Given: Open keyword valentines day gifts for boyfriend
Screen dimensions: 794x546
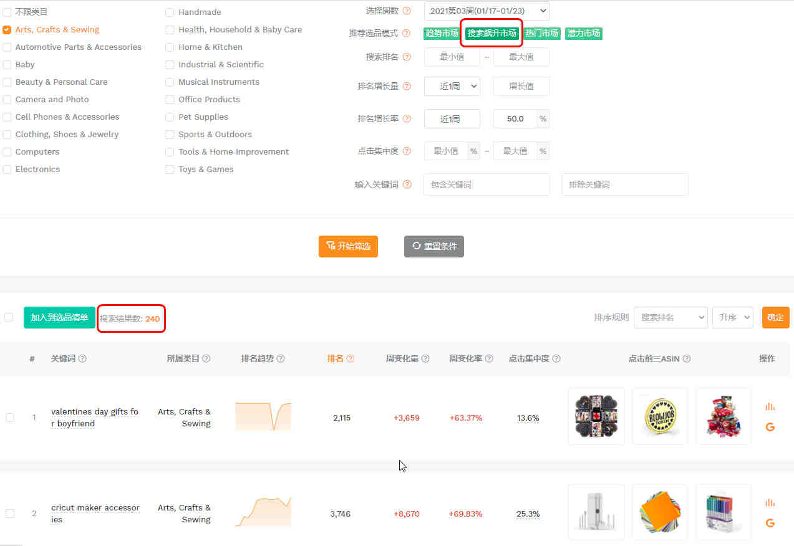Looking at the screenshot, I should 95,418.
